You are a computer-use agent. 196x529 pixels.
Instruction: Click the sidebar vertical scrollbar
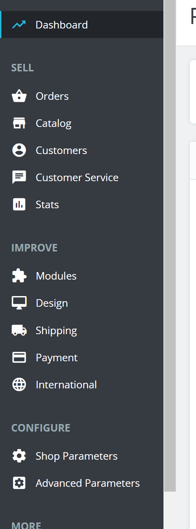[170, 246]
